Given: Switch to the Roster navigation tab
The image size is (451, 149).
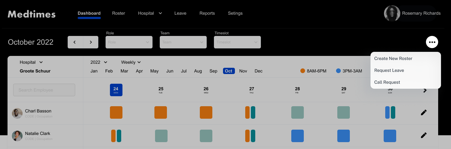Looking at the screenshot, I should pyautogui.click(x=118, y=13).
